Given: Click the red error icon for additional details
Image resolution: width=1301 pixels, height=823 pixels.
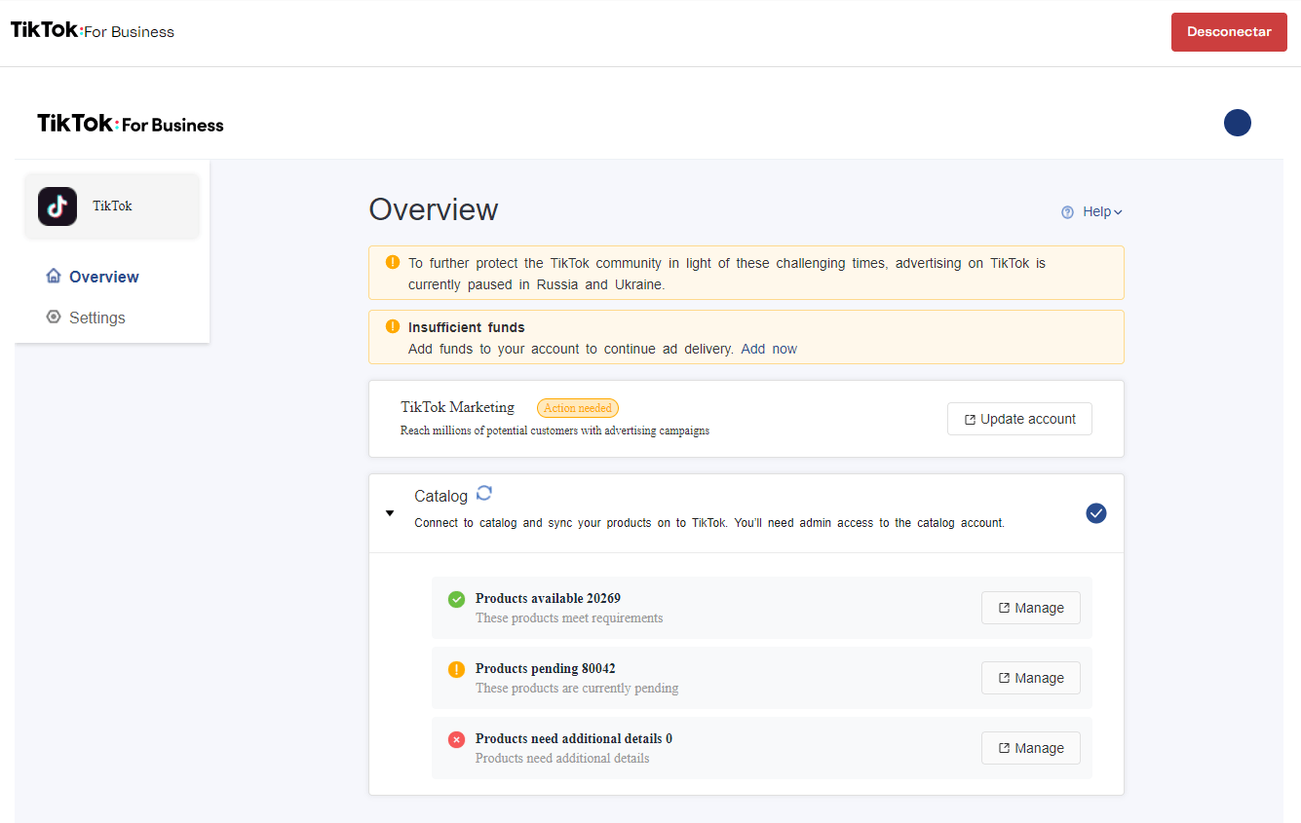Looking at the screenshot, I should 456,739.
